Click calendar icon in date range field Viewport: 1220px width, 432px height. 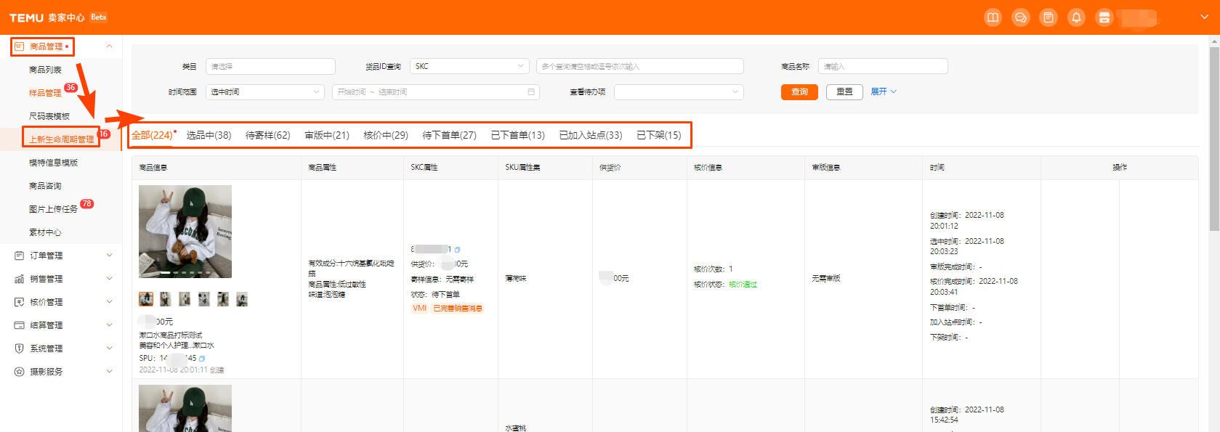pos(531,92)
